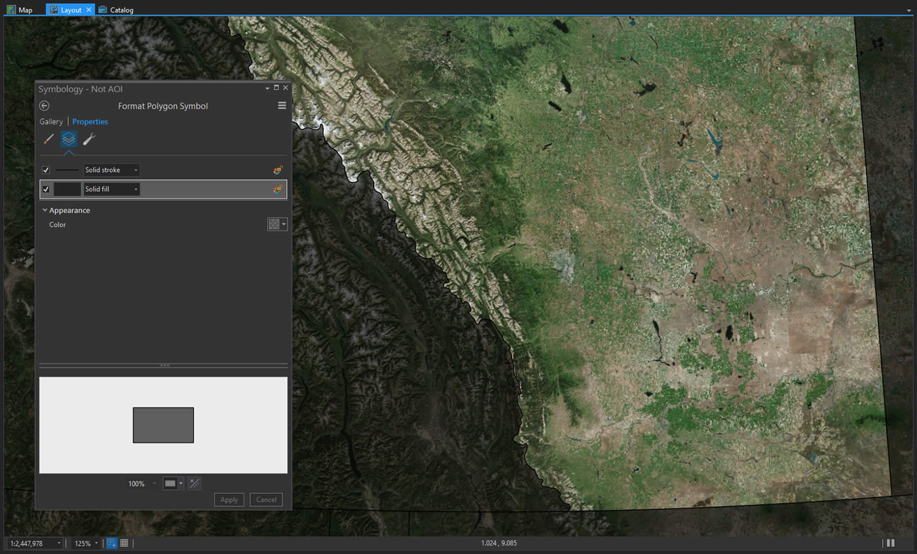This screenshot has width=917, height=554.
Task: Unlock color for Solid fill layer
Action: 278,190
